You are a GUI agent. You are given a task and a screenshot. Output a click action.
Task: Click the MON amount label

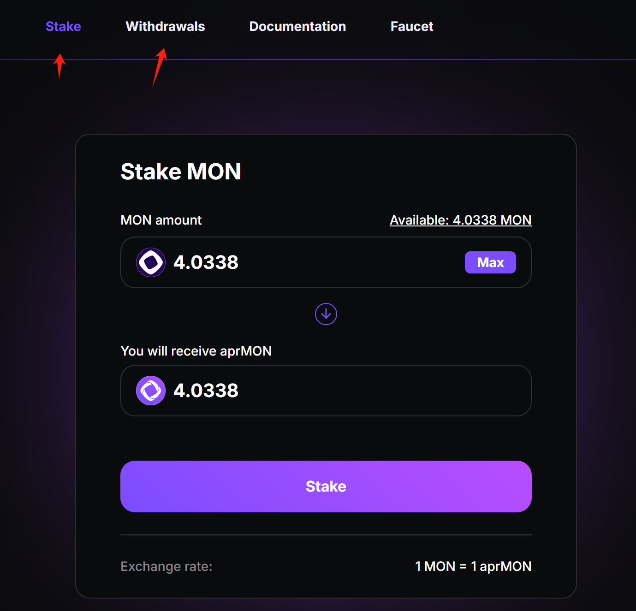tap(161, 220)
